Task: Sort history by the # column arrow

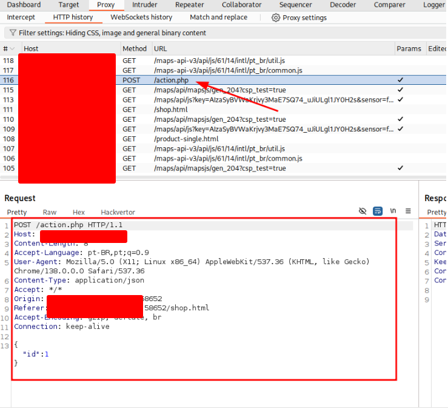Action: pyautogui.click(x=14, y=48)
